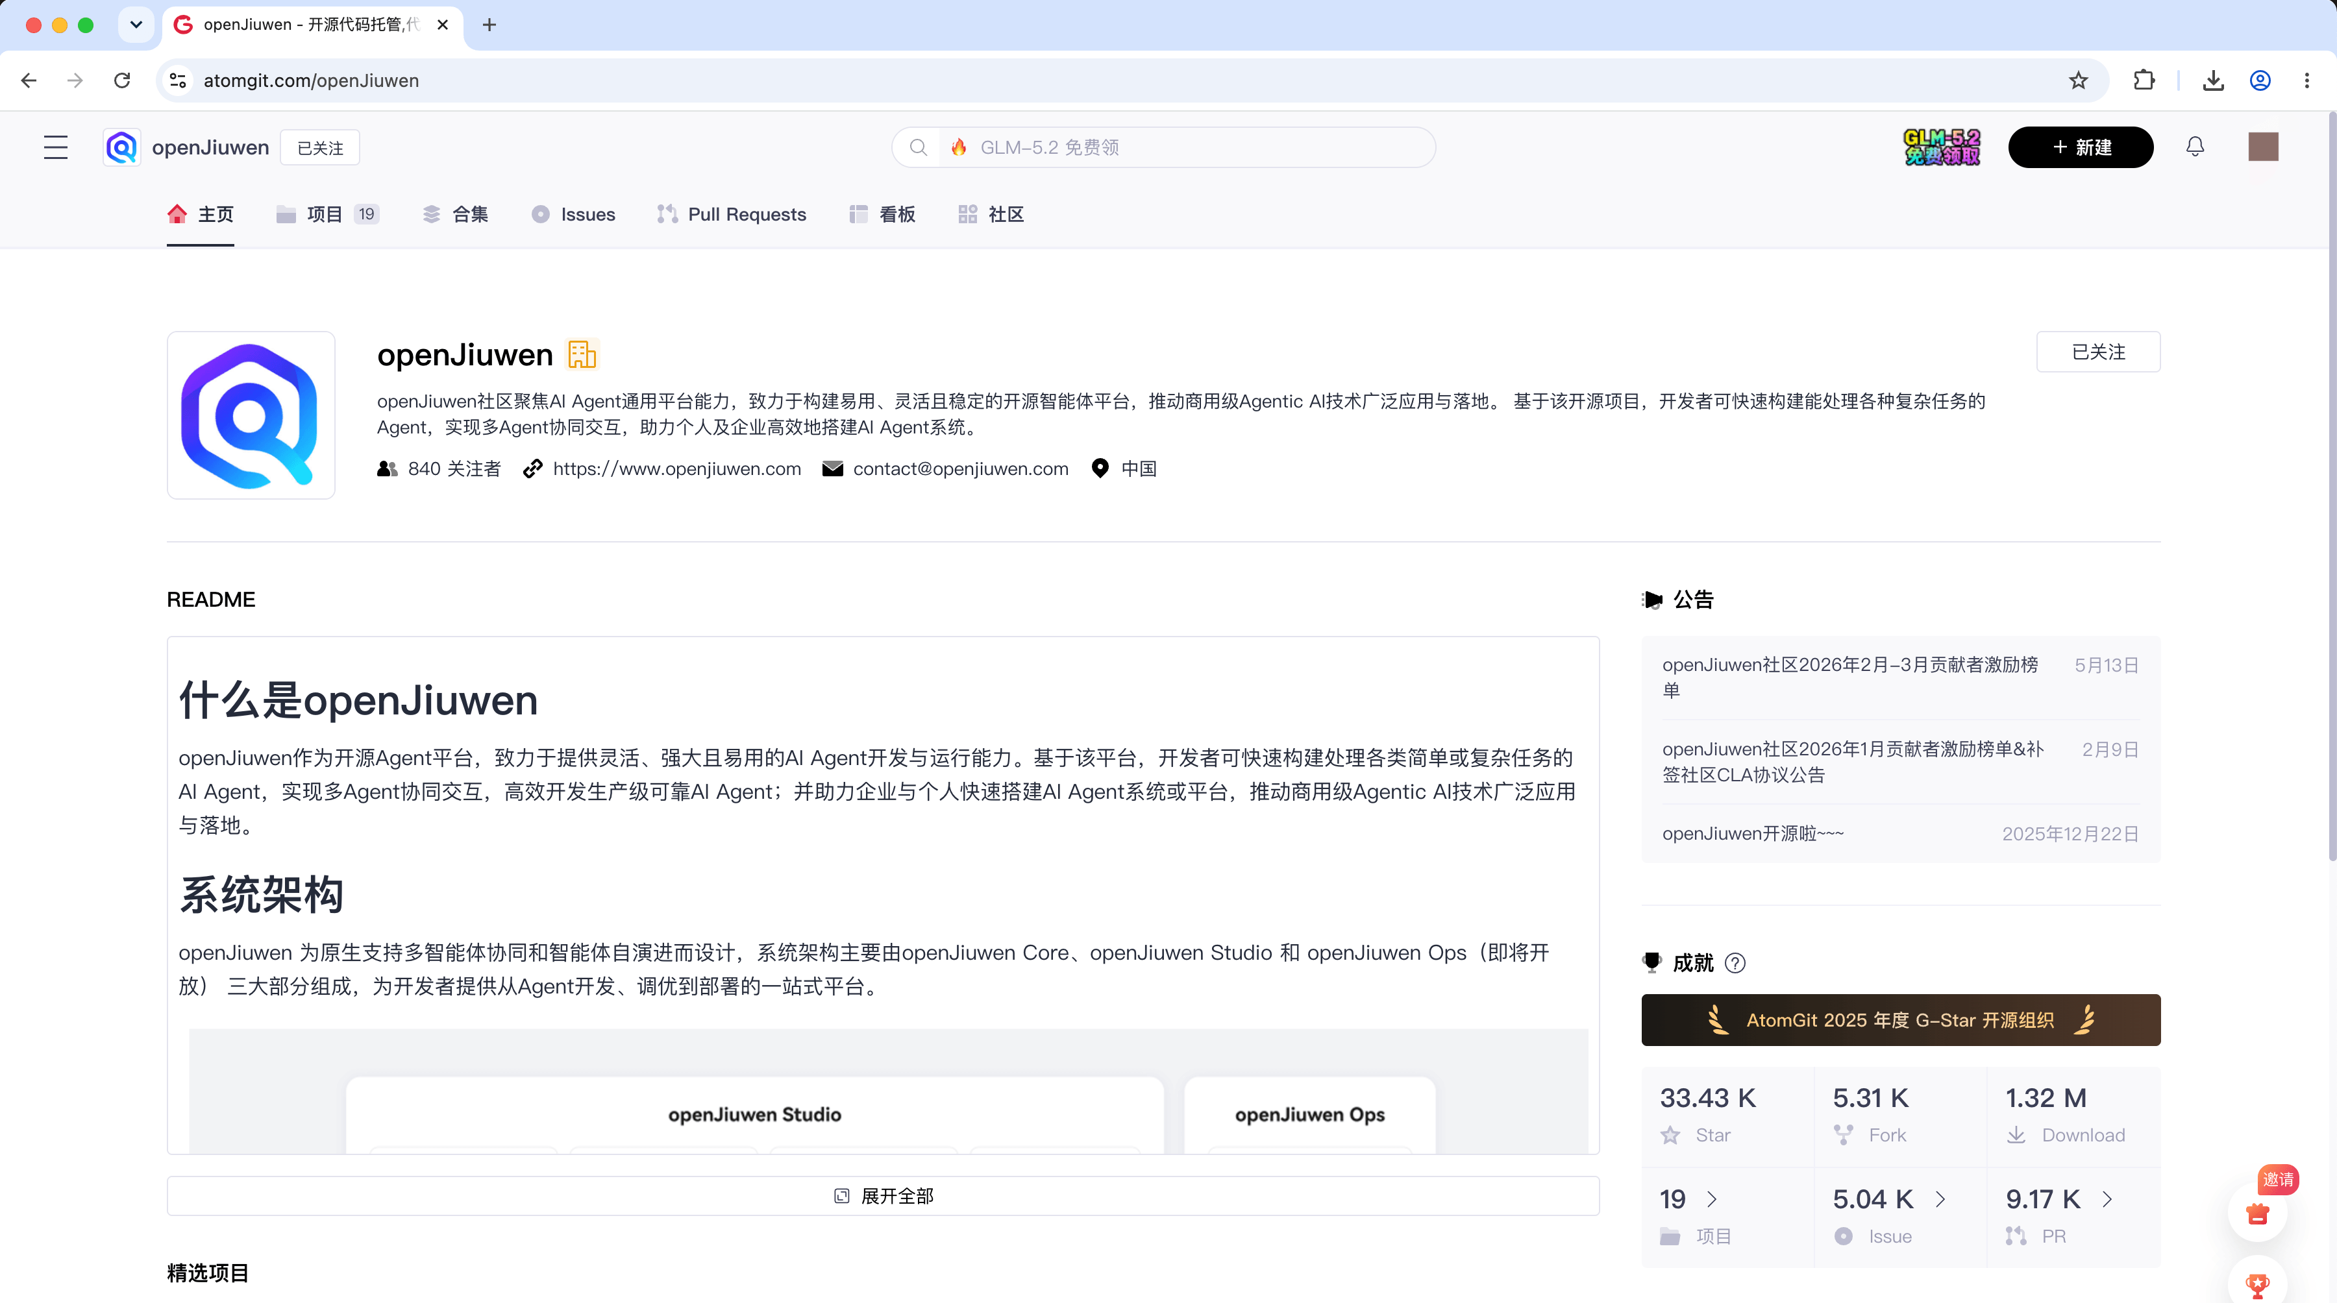Switch to the 合集 tab
The height and width of the screenshot is (1303, 2337).
(456, 214)
